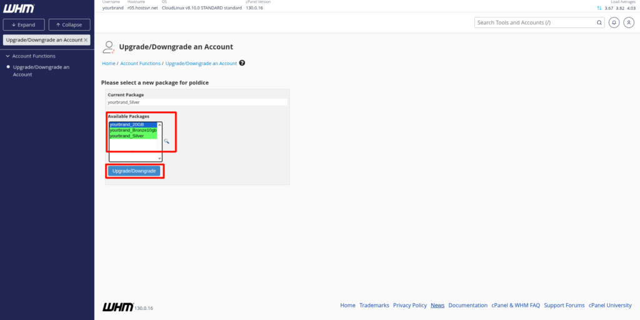The width and height of the screenshot is (640, 320).
Task: Go to Home breadcrumb link
Action: tap(109, 64)
